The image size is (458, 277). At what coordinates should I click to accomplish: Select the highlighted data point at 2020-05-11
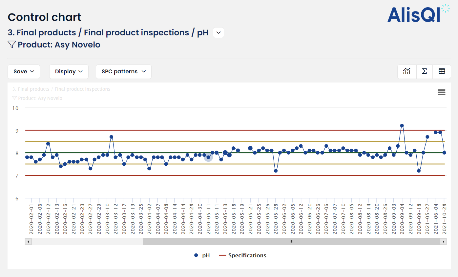208,157
